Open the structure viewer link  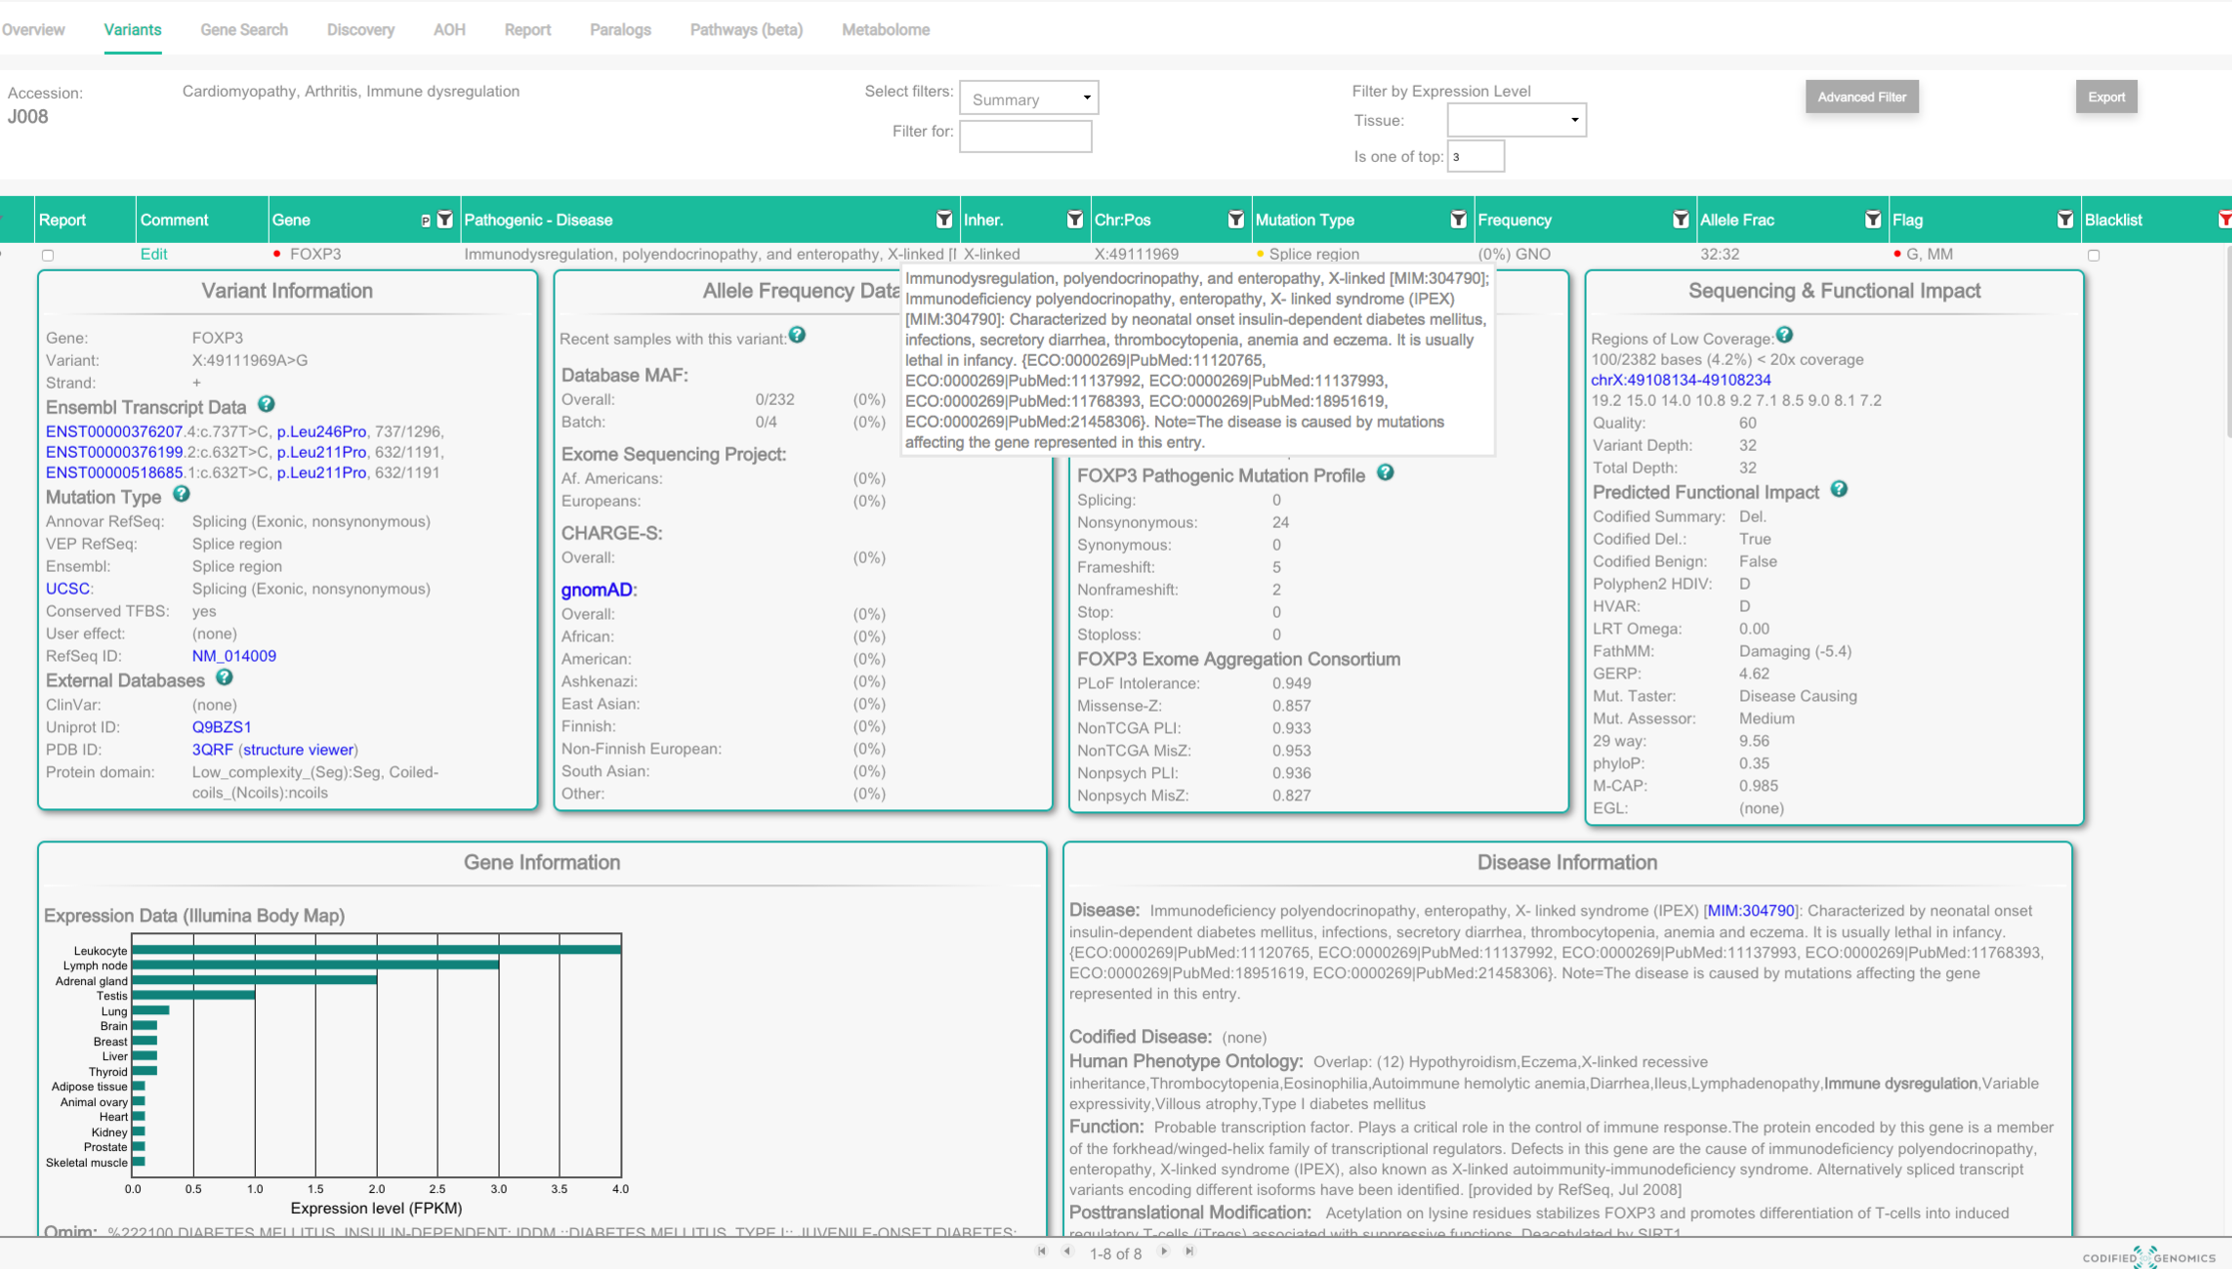tap(299, 749)
